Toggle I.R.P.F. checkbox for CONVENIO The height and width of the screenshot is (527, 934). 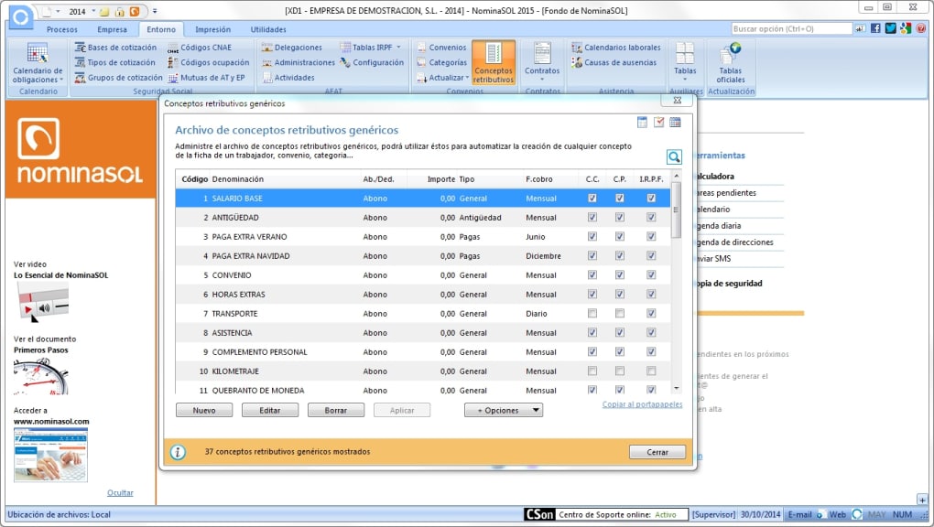pyautogui.click(x=651, y=275)
